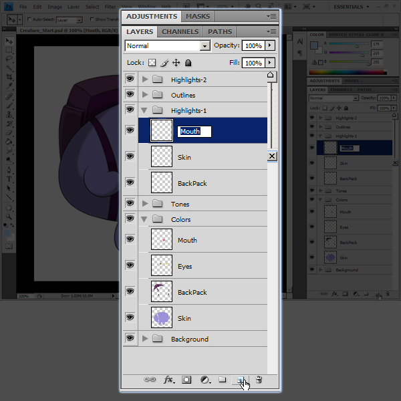Open the Image menu
401x401 pixels.
(x=55, y=7)
